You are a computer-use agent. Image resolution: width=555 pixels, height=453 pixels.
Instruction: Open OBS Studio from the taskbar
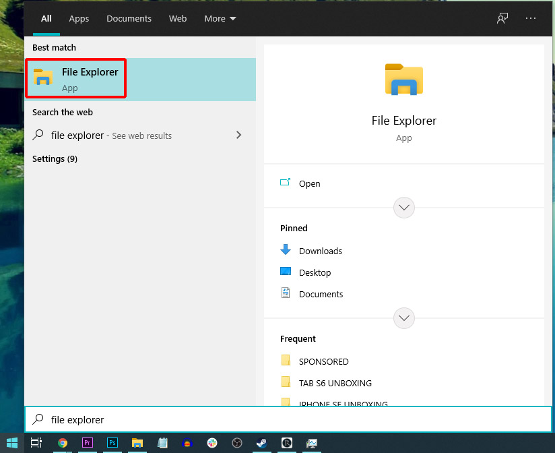[x=237, y=443]
